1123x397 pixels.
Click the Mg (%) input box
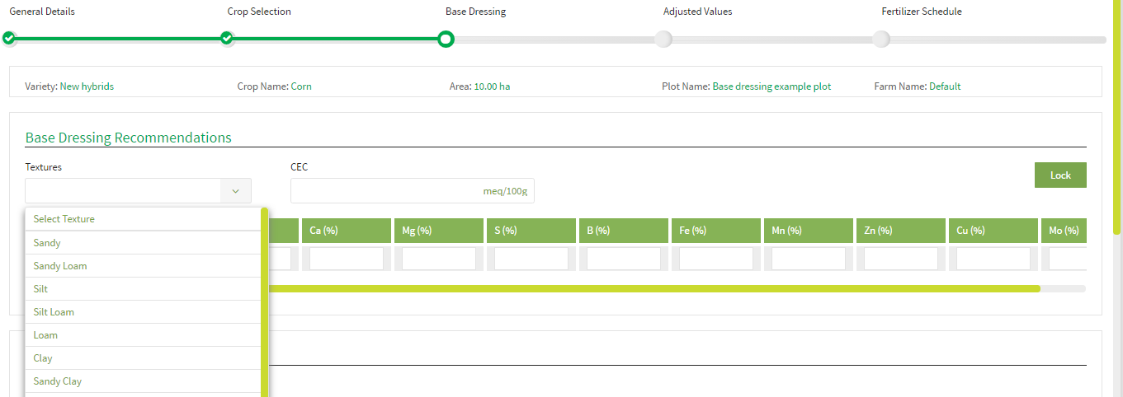coord(439,259)
